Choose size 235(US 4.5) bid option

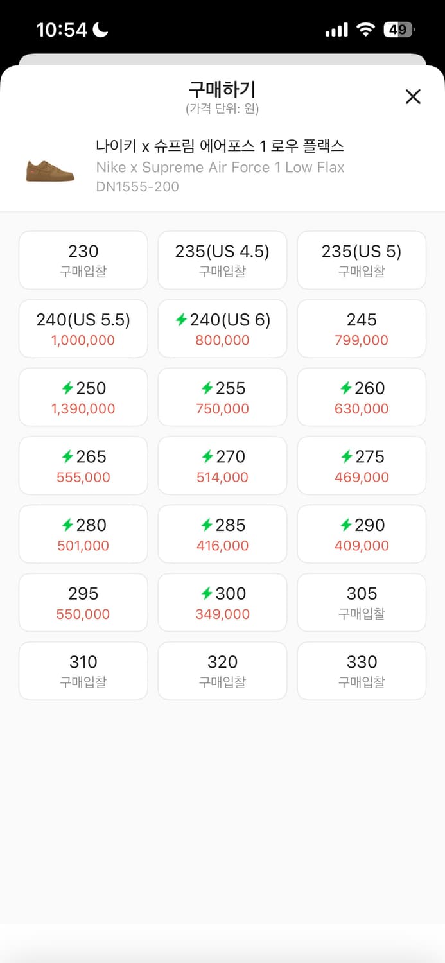click(x=222, y=260)
